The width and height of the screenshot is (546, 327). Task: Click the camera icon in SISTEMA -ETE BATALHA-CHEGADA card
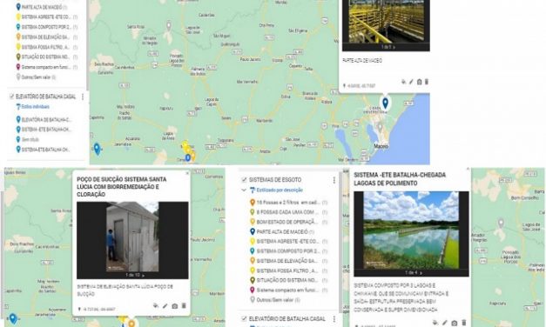(x=454, y=324)
